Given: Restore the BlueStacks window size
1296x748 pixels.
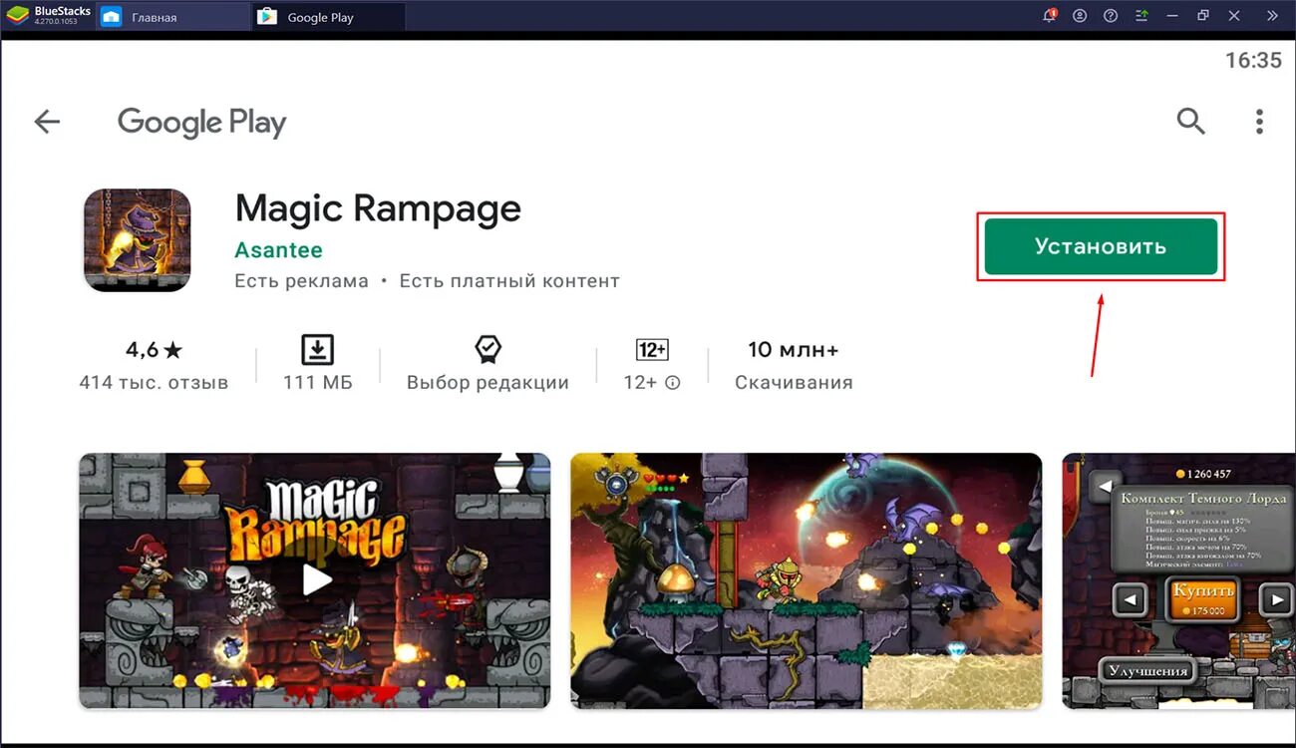Looking at the screenshot, I should point(1203,15).
